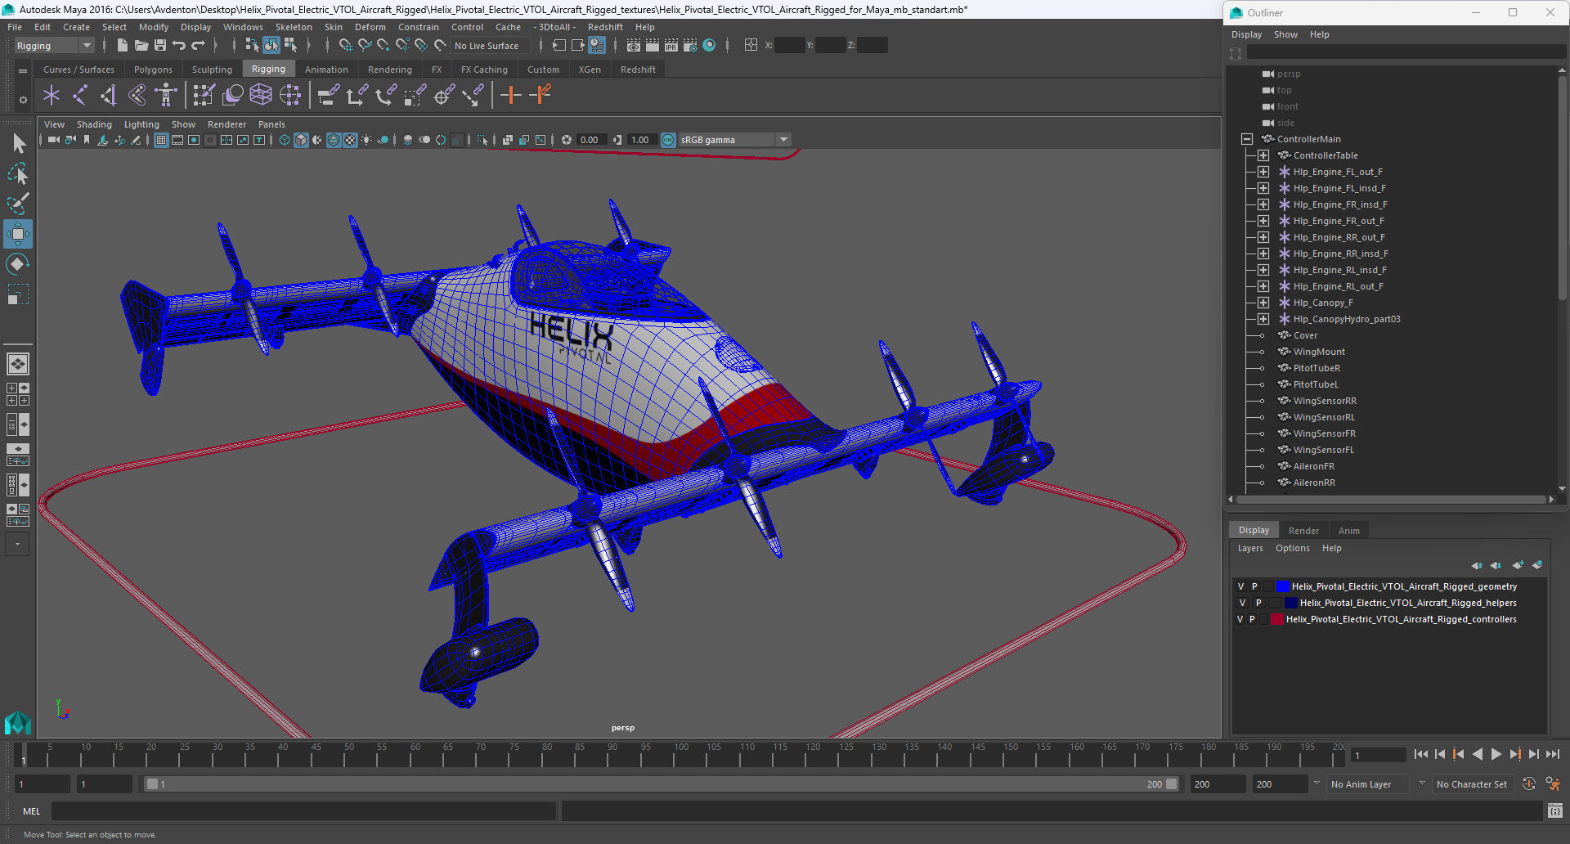Select the Rotate tool

click(x=18, y=264)
